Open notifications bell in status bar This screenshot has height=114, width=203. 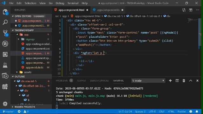tap(197, 111)
